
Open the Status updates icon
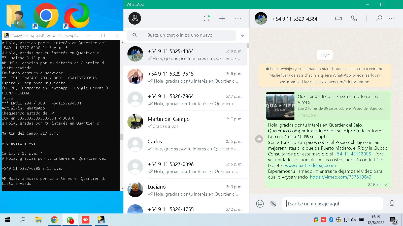tap(207, 18)
